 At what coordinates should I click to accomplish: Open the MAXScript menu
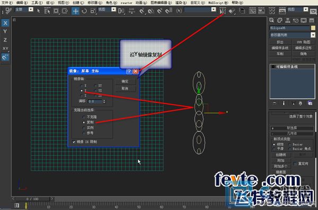[x=218, y=3]
